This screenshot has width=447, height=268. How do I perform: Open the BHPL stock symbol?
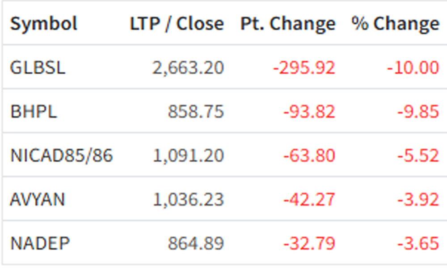(34, 111)
